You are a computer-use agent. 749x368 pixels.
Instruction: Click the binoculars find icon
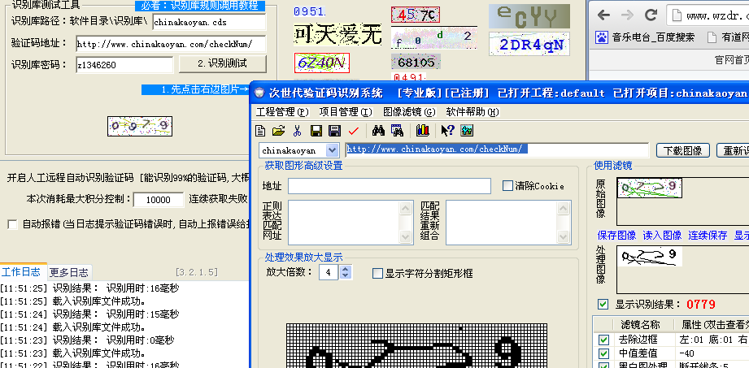click(378, 130)
